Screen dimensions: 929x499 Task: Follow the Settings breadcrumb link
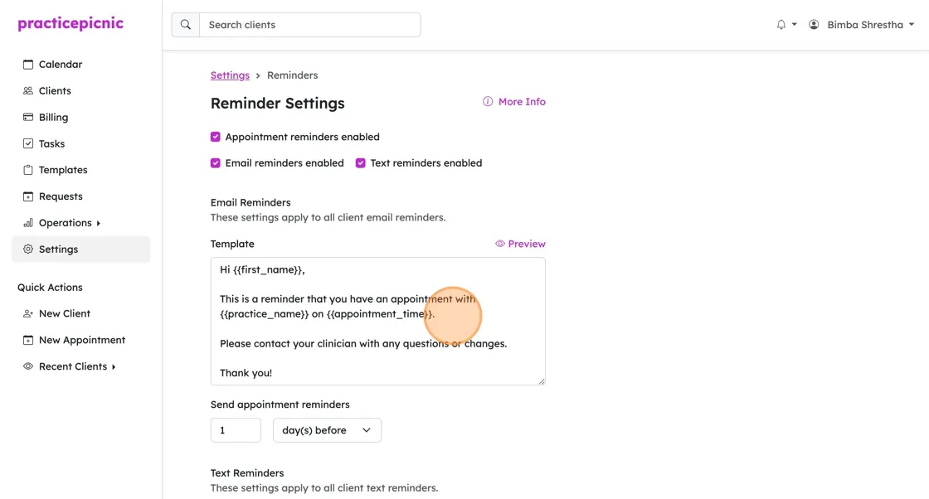230,75
